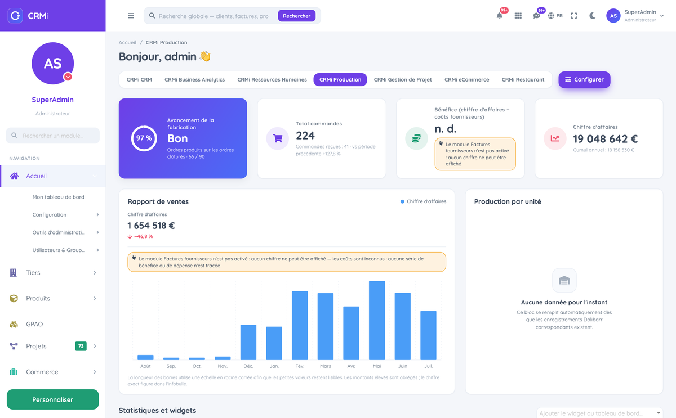Click the coins icon in Bénéfice card
The height and width of the screenshot is (418, 676).
click(416, 138)
